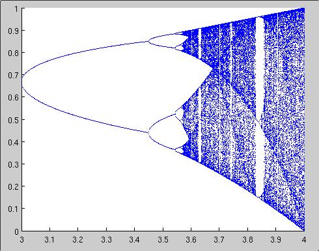Click the x-axis tick label 3.3
319x251 pixels.
coord(106,240)
